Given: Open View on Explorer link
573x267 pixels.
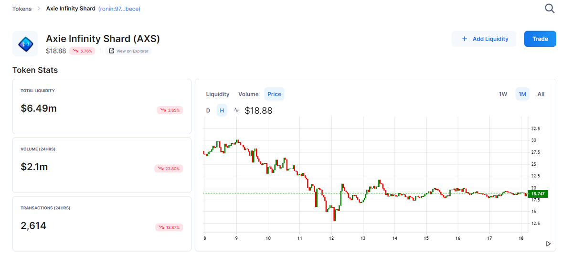Looking at the screenshot, I should coord(128,51).
